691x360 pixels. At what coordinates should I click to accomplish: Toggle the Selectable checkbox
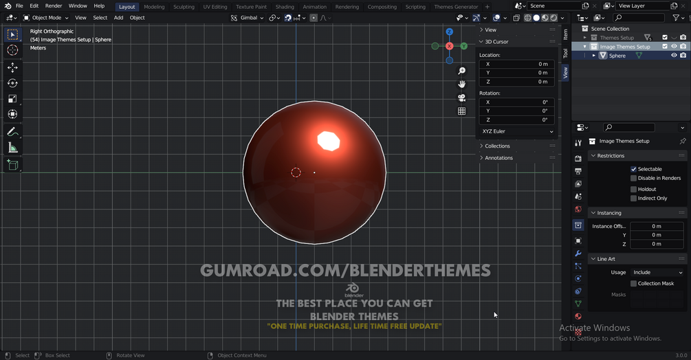(x=633, y=169)
